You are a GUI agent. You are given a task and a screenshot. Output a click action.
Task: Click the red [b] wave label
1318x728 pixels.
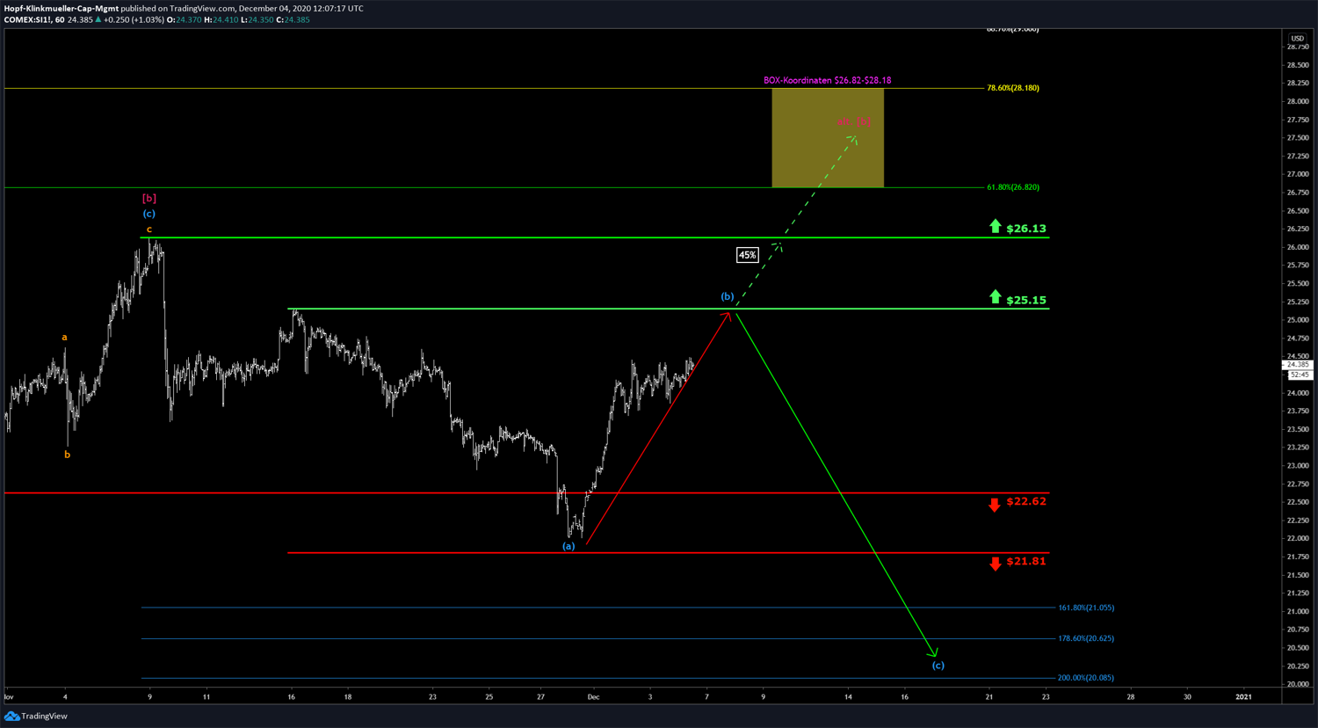pyautogui.click(x=149, y=199)
